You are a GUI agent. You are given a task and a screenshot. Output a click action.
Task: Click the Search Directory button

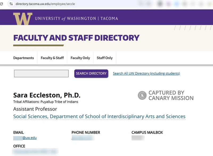pos(91,73)
